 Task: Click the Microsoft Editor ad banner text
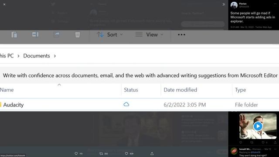coord(140,75)
